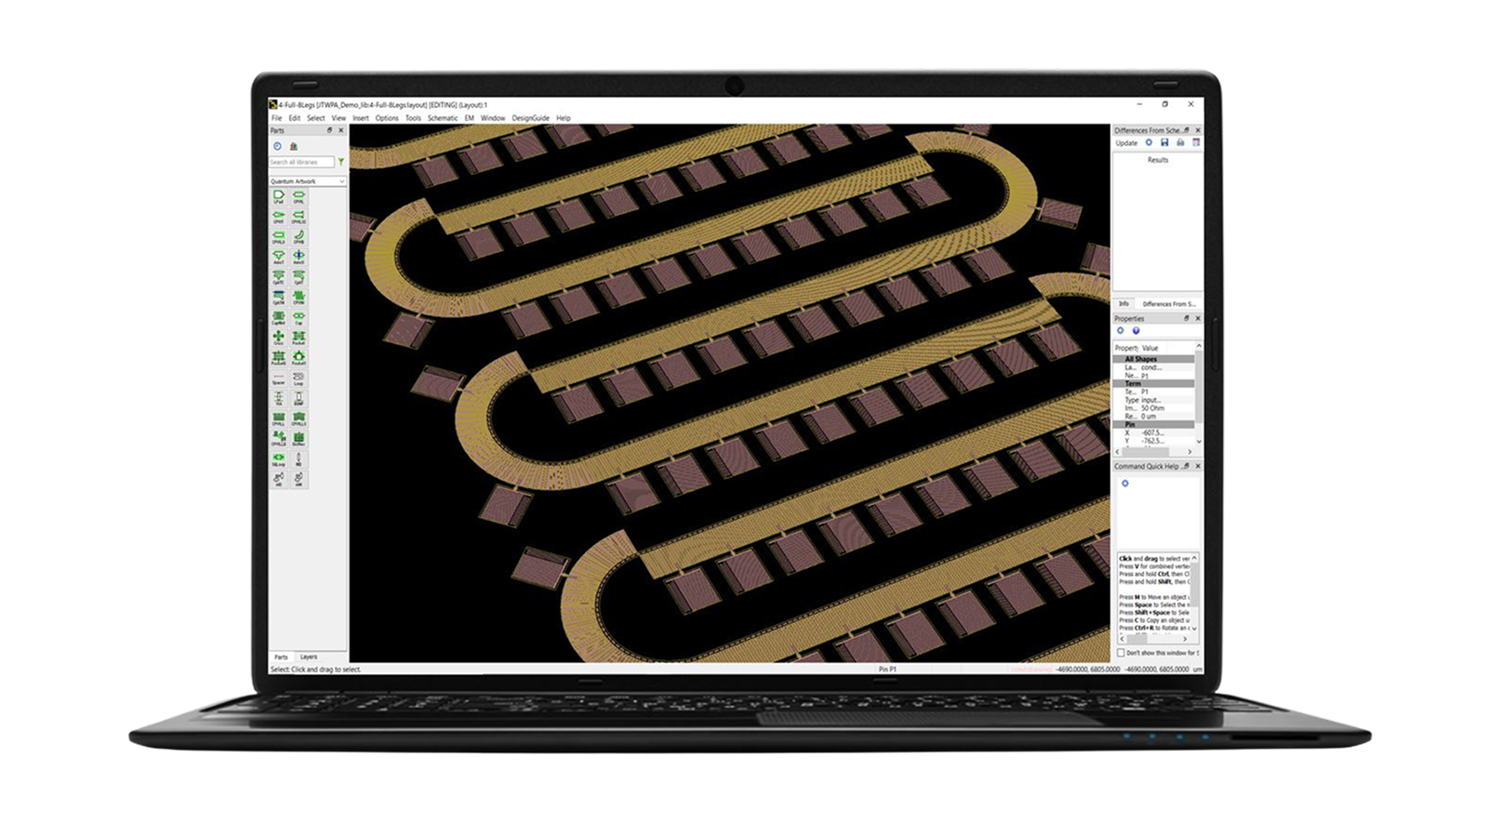Select the Parts tab at bottom
This screenshot has height=837, width=1488.
pos(281,658)
